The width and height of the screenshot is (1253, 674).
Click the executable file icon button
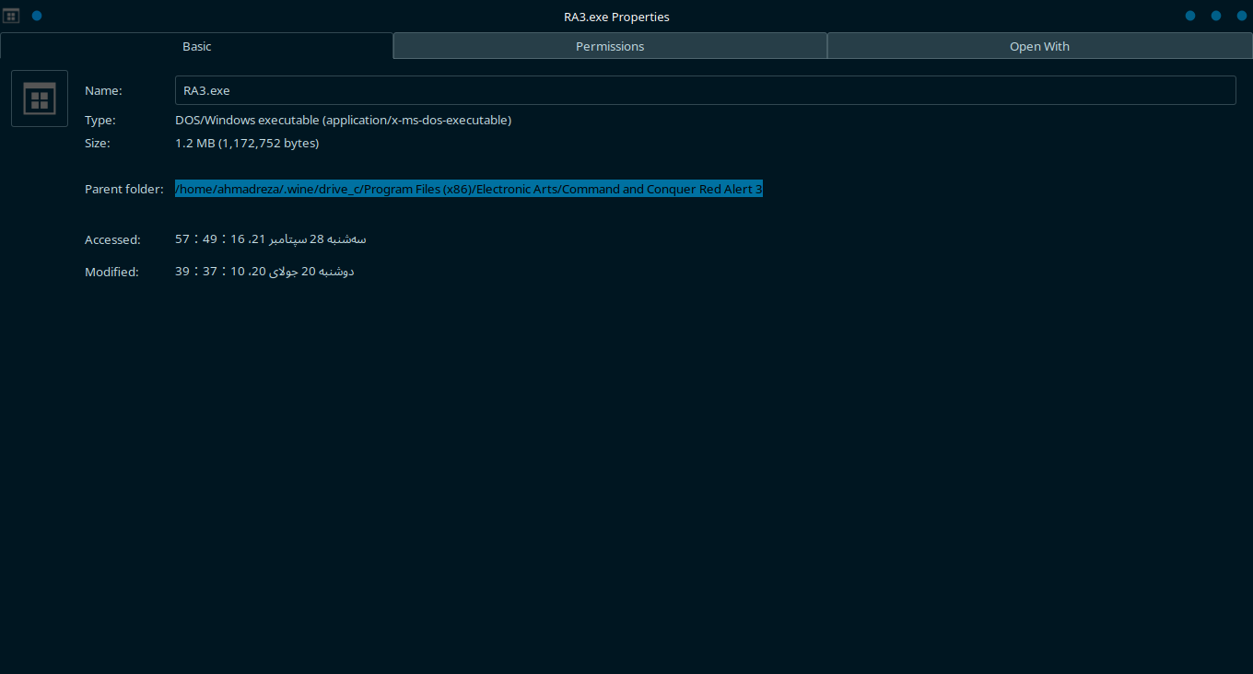40,99
